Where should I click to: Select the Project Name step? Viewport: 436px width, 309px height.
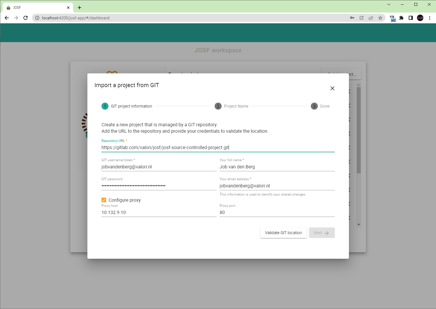(x=231, y=106)
